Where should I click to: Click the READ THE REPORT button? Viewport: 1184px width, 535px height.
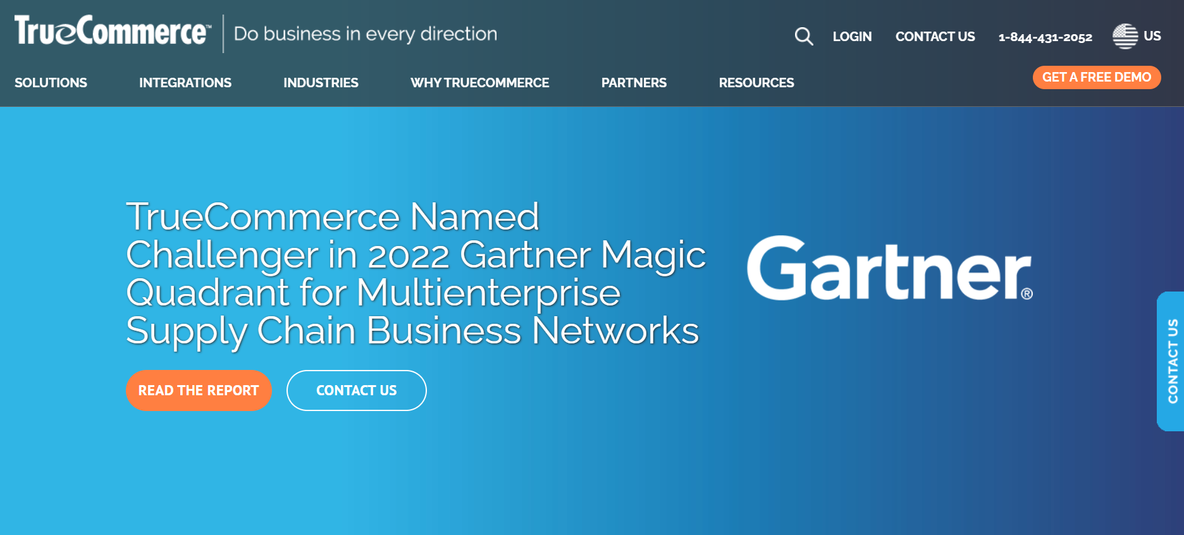point(199,391)
